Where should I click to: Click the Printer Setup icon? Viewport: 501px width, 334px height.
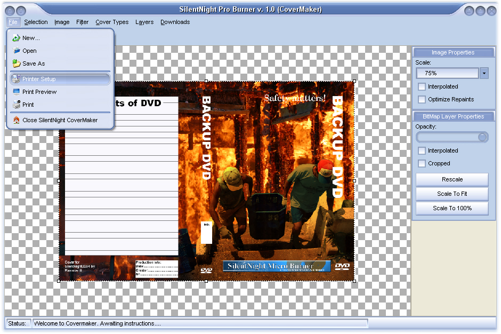16,79
